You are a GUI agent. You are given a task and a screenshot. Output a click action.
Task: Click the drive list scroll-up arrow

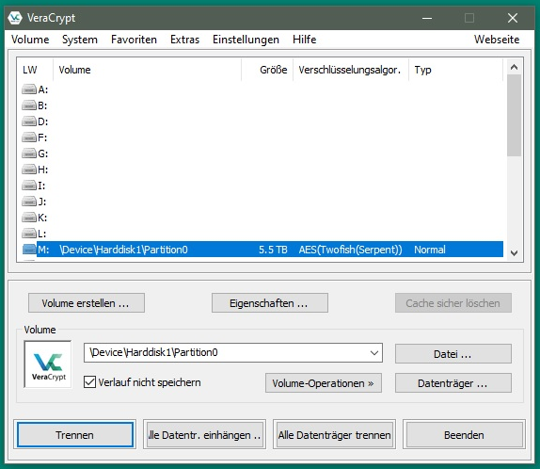[x=515, y=67]
